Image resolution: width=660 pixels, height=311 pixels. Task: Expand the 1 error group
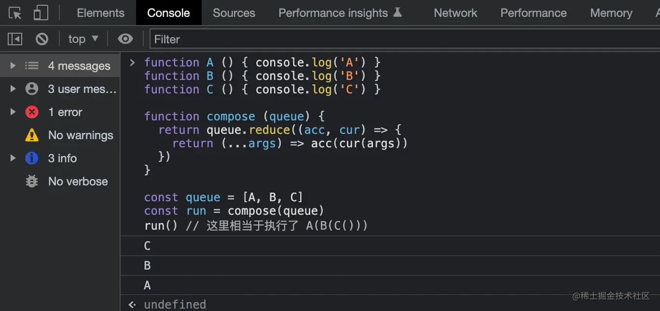click(13, 112)
